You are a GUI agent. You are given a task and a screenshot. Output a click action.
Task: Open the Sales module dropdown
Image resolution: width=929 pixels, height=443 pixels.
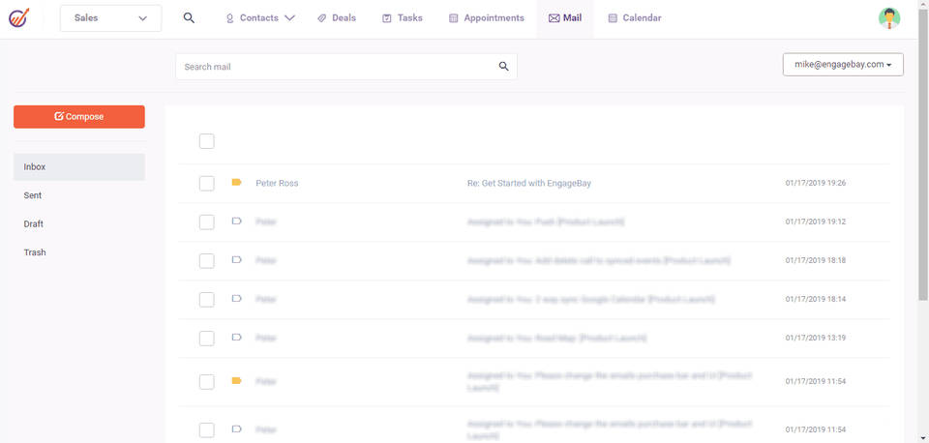(110, 18)
